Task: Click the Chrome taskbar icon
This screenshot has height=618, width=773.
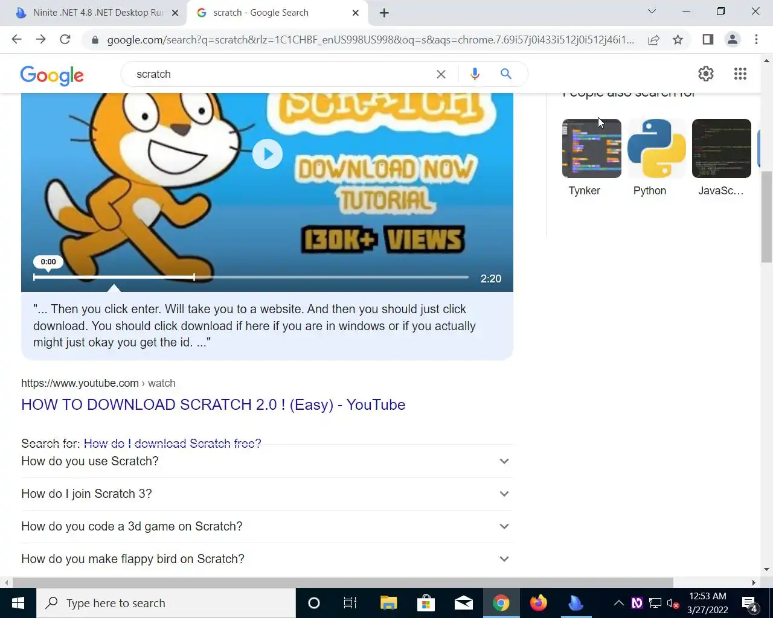Action: click(x=501, y=603)
